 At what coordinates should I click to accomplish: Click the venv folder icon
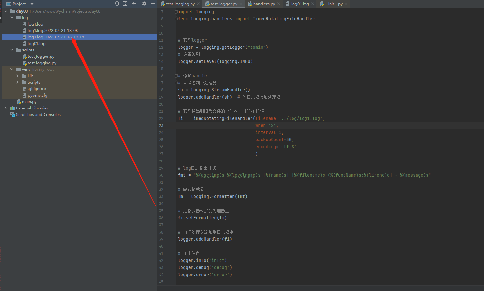click(18, 69)
